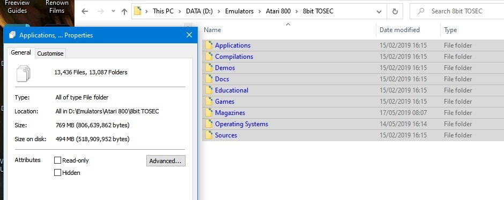
Task: Click the 13,436 Files count text
Action: coord(70,72)
